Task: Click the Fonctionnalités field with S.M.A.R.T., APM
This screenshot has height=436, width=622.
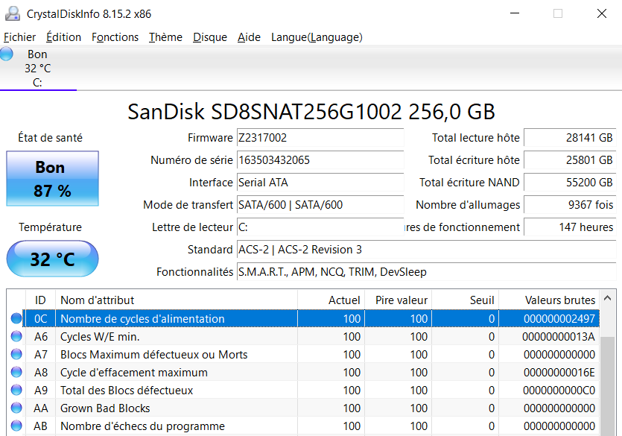Action: (426, 272)
